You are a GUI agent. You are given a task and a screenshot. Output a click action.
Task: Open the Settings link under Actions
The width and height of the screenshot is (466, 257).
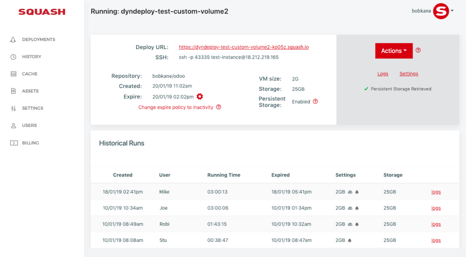[409, 74]
